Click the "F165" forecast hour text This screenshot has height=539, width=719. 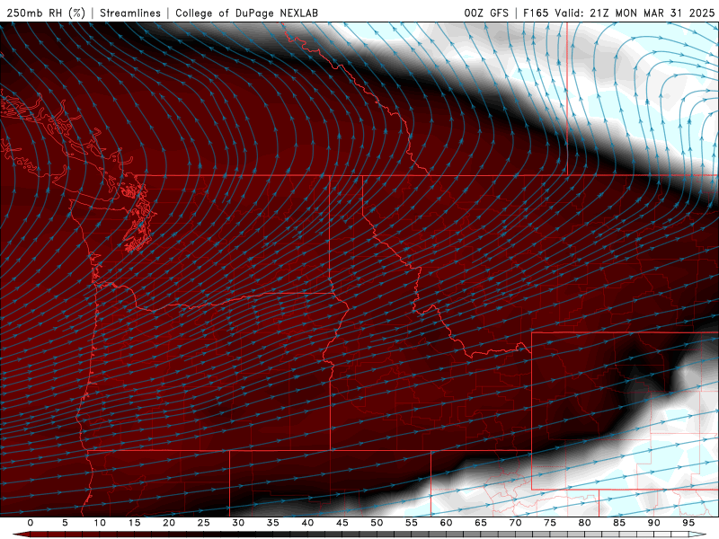click(536, 13)
